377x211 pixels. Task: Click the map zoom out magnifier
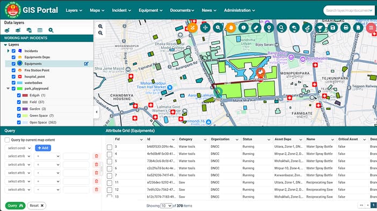pyautogui.click(x=100, y=33)
